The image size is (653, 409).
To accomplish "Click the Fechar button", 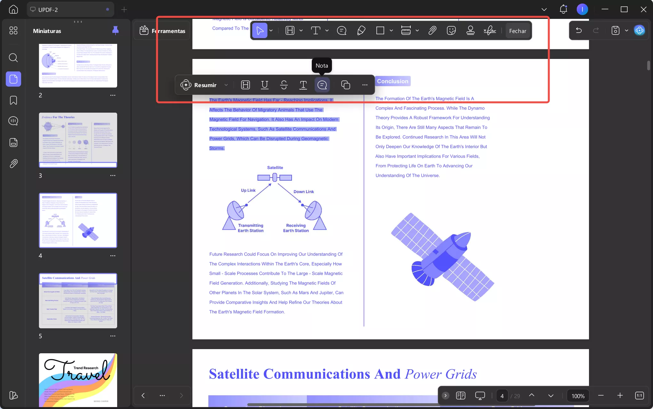I will (518, 31).
